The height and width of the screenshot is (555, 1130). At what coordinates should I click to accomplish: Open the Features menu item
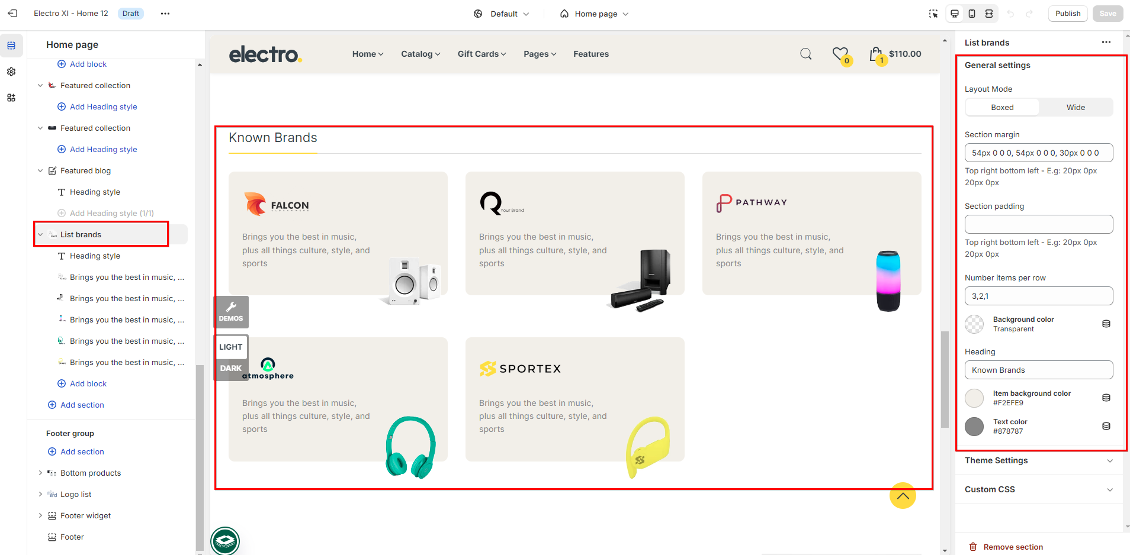[x=591, y=54]
